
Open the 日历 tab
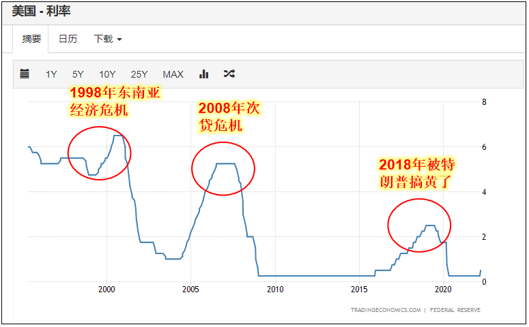68,39
